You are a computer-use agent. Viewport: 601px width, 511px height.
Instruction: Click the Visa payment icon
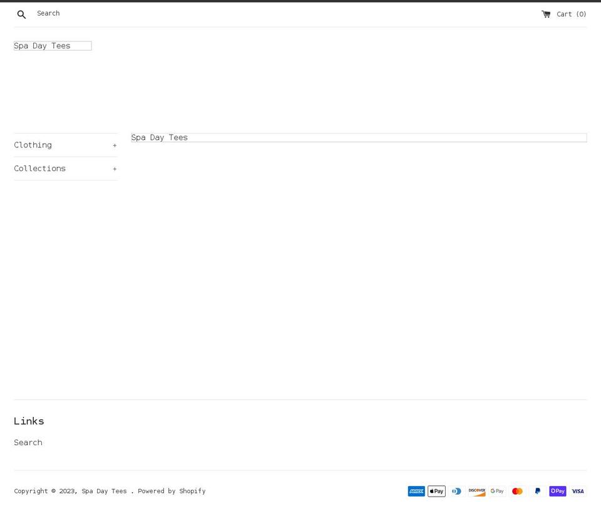tap(578, 491)
